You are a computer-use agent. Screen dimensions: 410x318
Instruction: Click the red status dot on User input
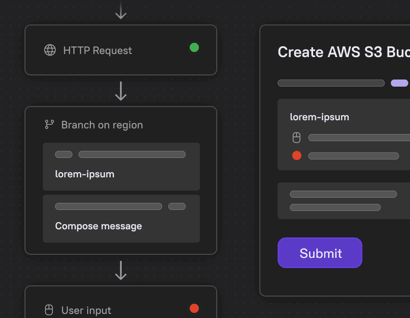(x=194, y=308)
